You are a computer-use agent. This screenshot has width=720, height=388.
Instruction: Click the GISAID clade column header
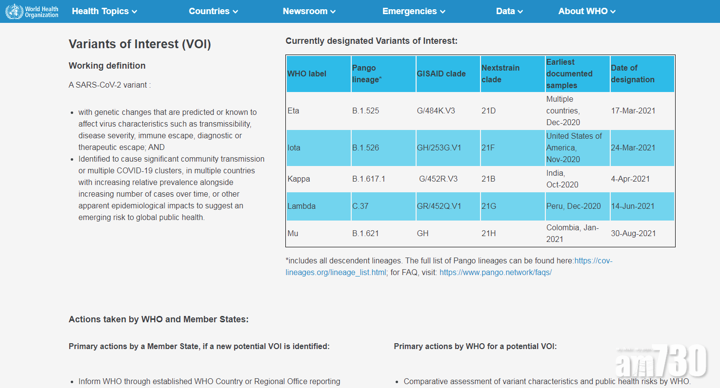tap(441, 74)
